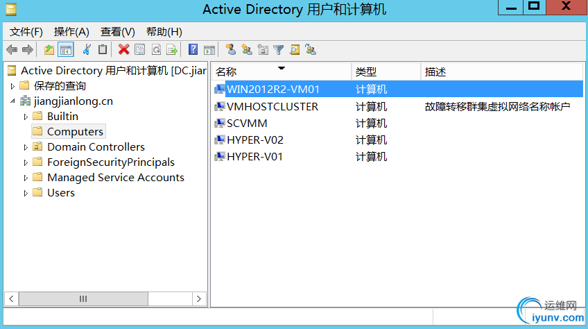This screenshot has height=329, width=588.
Task: Click the Forward arrow toolbar icon
Action: [x=28, y=49]
